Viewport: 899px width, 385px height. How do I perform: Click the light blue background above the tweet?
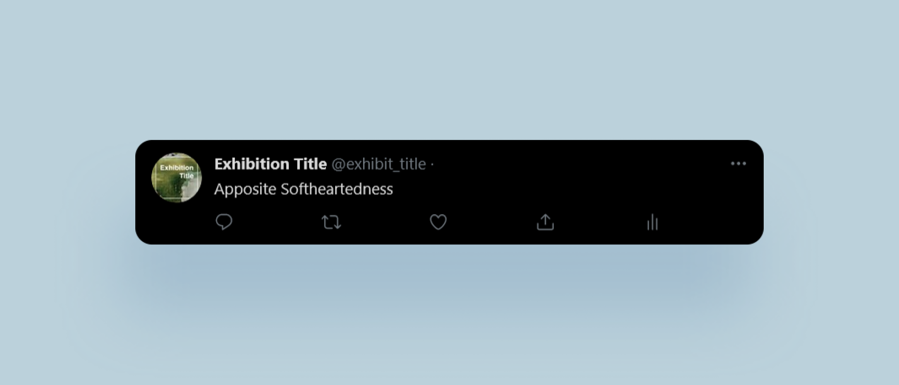click(x=449, y=72)
